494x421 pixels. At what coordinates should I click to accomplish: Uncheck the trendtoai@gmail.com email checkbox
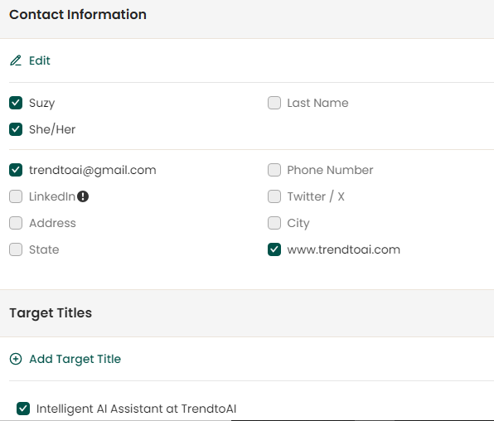(16, 170)
